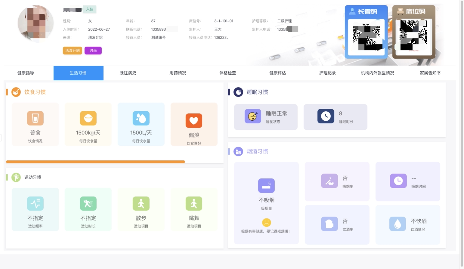Click the 饮酒史 icon
Image resolution: width=464 pixels, height=269 pixels.
(329, 224)
